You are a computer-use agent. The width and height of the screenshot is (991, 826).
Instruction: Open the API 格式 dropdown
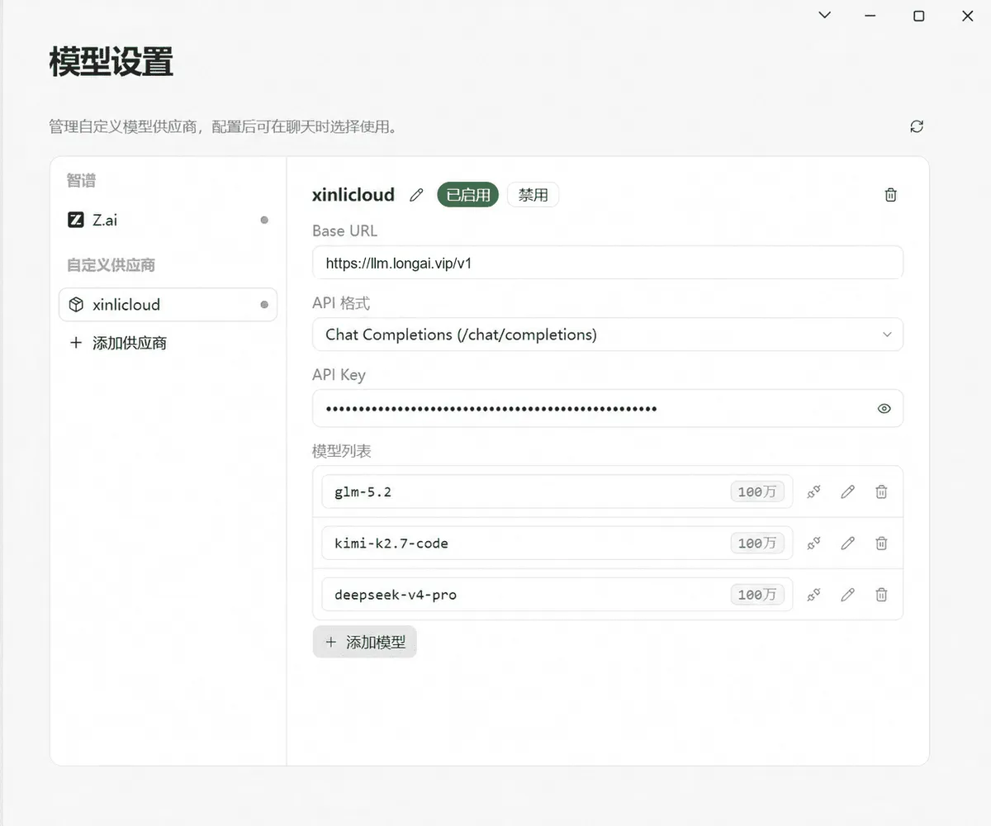[608, 335]
